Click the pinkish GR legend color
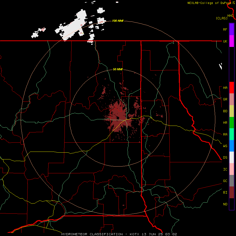236x236 pixels. 232,99
